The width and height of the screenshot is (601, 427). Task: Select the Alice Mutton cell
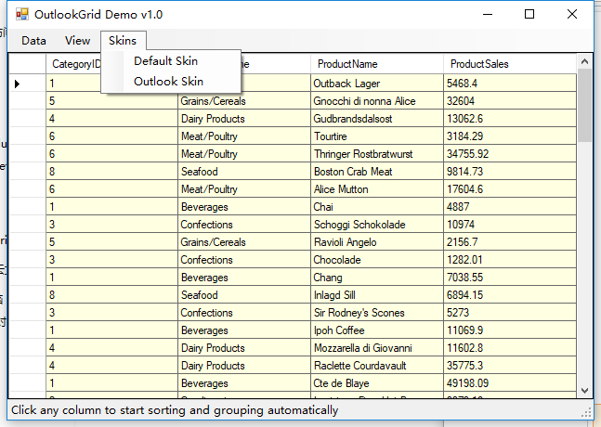pos(377,188)
